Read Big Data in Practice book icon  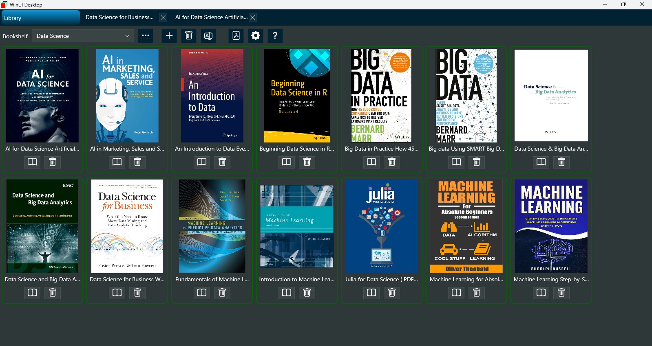[371, 162]
